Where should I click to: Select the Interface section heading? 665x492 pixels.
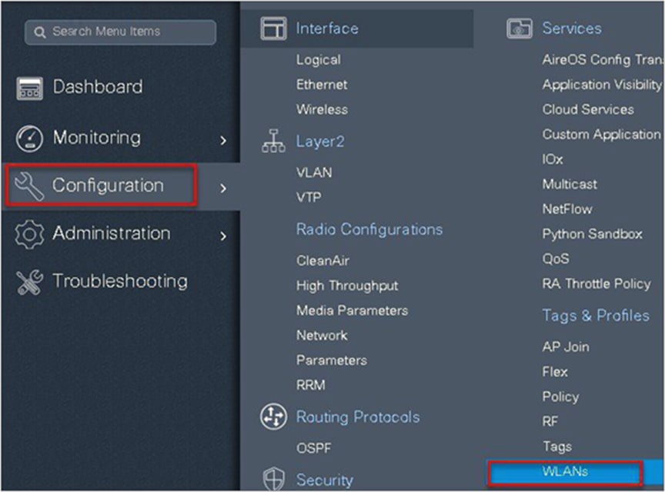[327, 28]
